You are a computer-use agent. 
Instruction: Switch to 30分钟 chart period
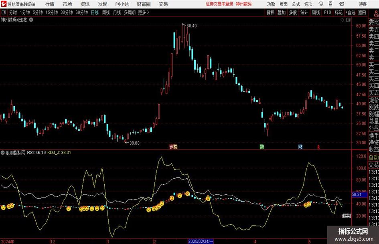pos(67,12)
